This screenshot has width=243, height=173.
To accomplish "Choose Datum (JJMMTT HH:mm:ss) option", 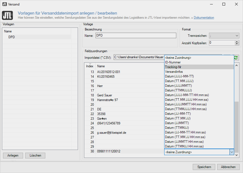I will point(199,141).
